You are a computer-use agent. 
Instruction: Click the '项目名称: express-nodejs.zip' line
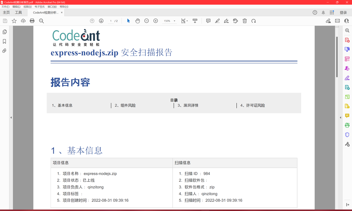[87, 174]
